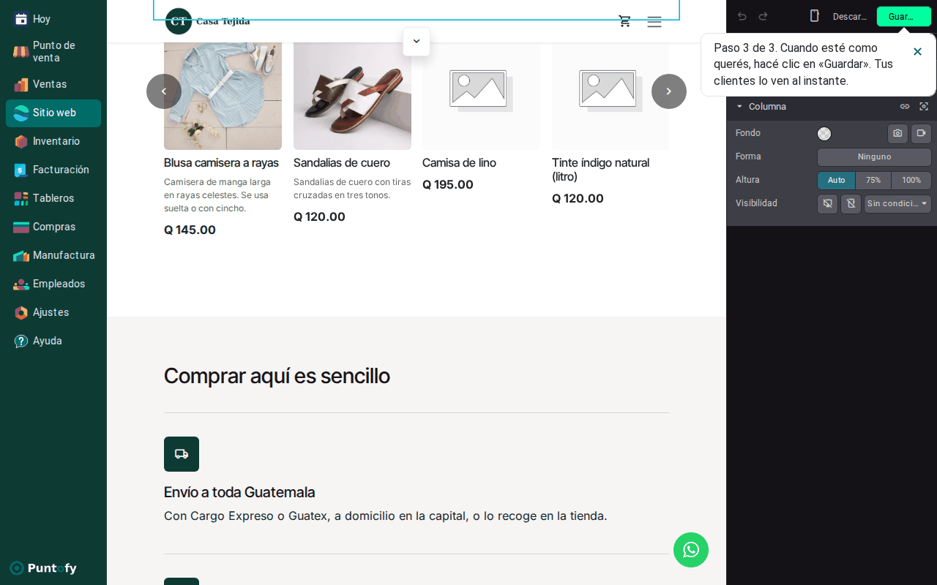Screen dimensions: 937x585
Task: Toggle hide on desktop visibility
Action: click(827, 204)
